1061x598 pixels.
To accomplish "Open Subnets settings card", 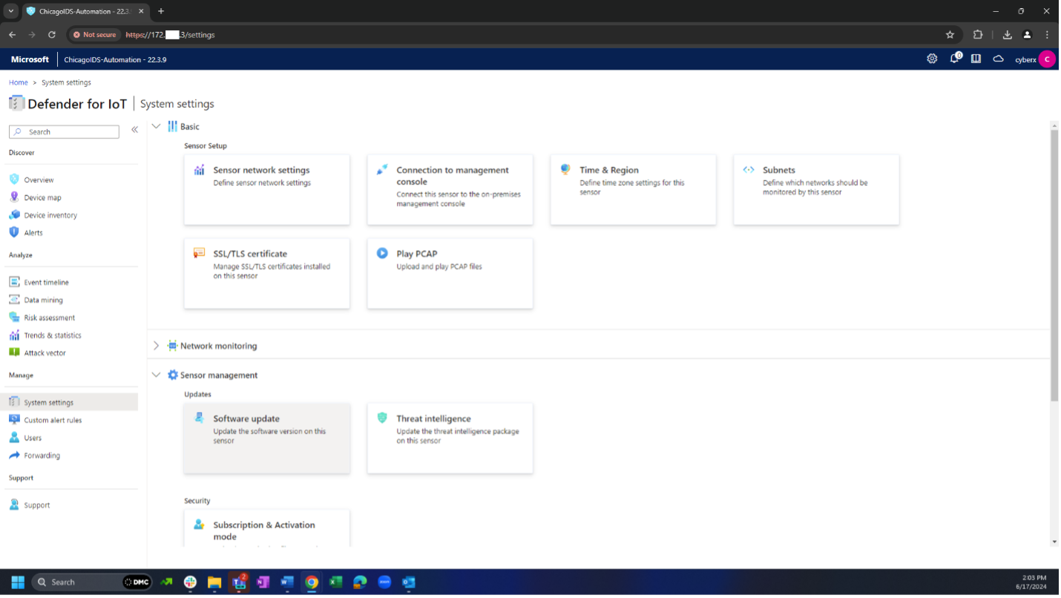I will (x=816, y=190).
